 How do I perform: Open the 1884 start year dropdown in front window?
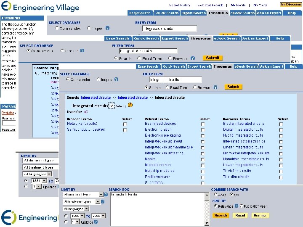point(77,216)
